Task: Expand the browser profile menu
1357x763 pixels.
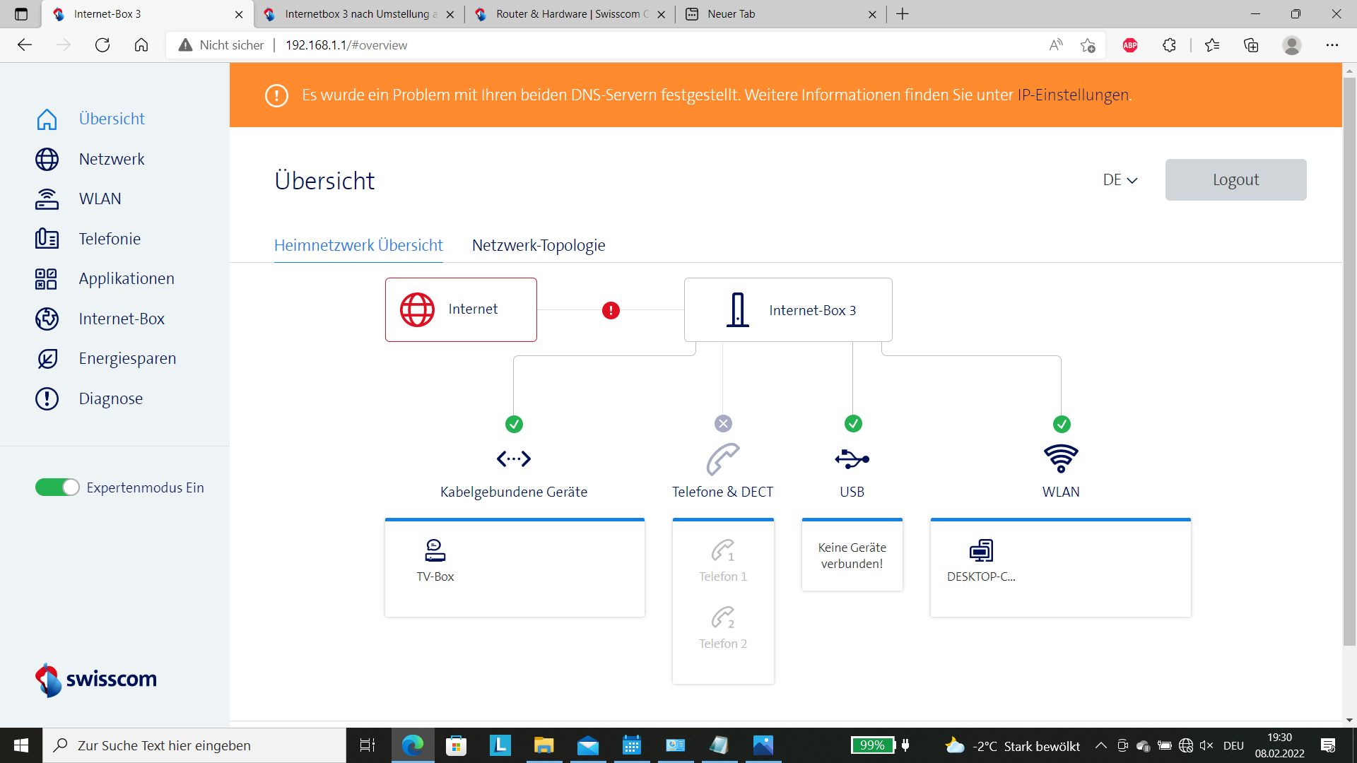Action: [1293, 45]
